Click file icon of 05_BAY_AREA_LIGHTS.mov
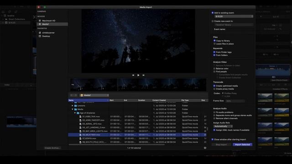This screenshot has height=164, width=292. coord(80,131)
